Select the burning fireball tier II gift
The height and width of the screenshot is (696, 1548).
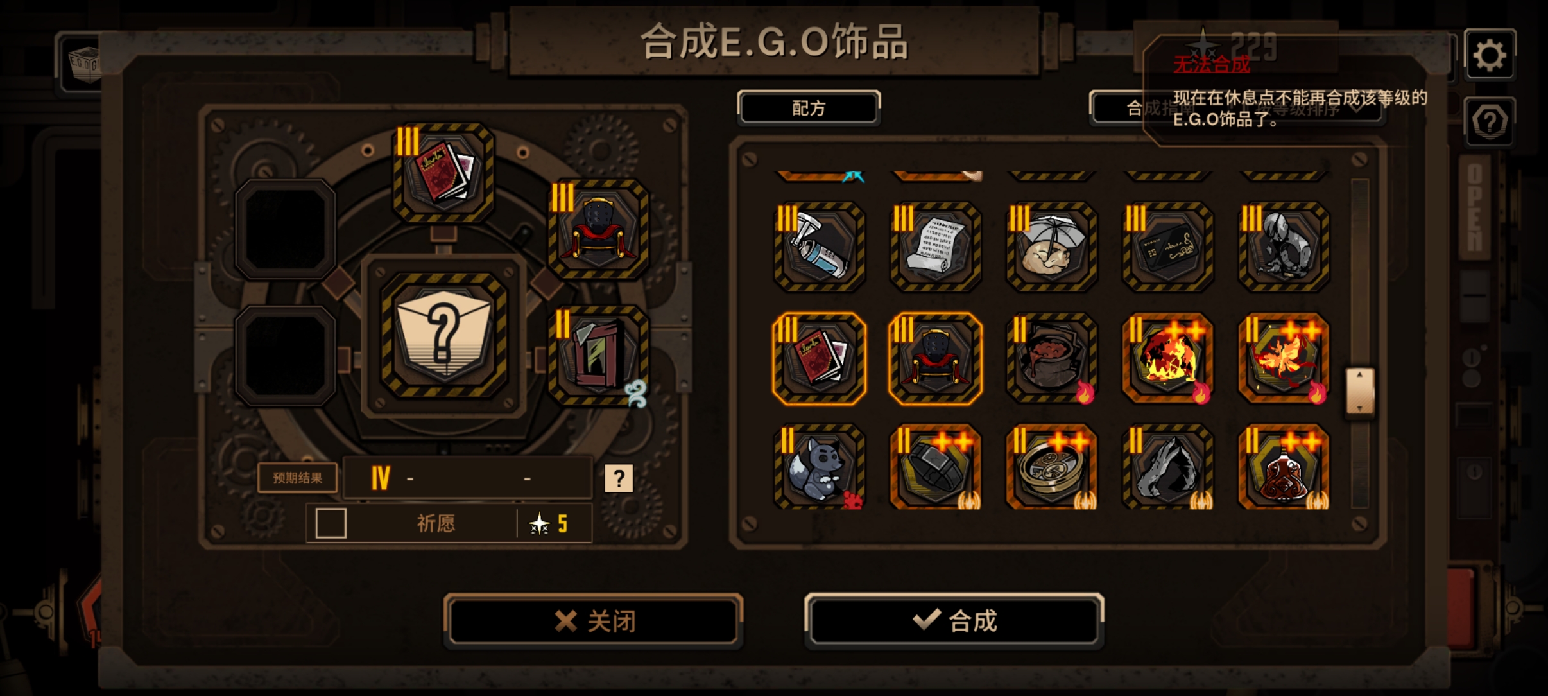(x=1167, y=358)
